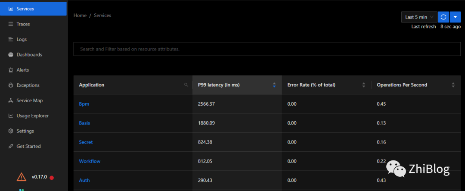Click the Logs sidebar icon

(x=11, y=39)
